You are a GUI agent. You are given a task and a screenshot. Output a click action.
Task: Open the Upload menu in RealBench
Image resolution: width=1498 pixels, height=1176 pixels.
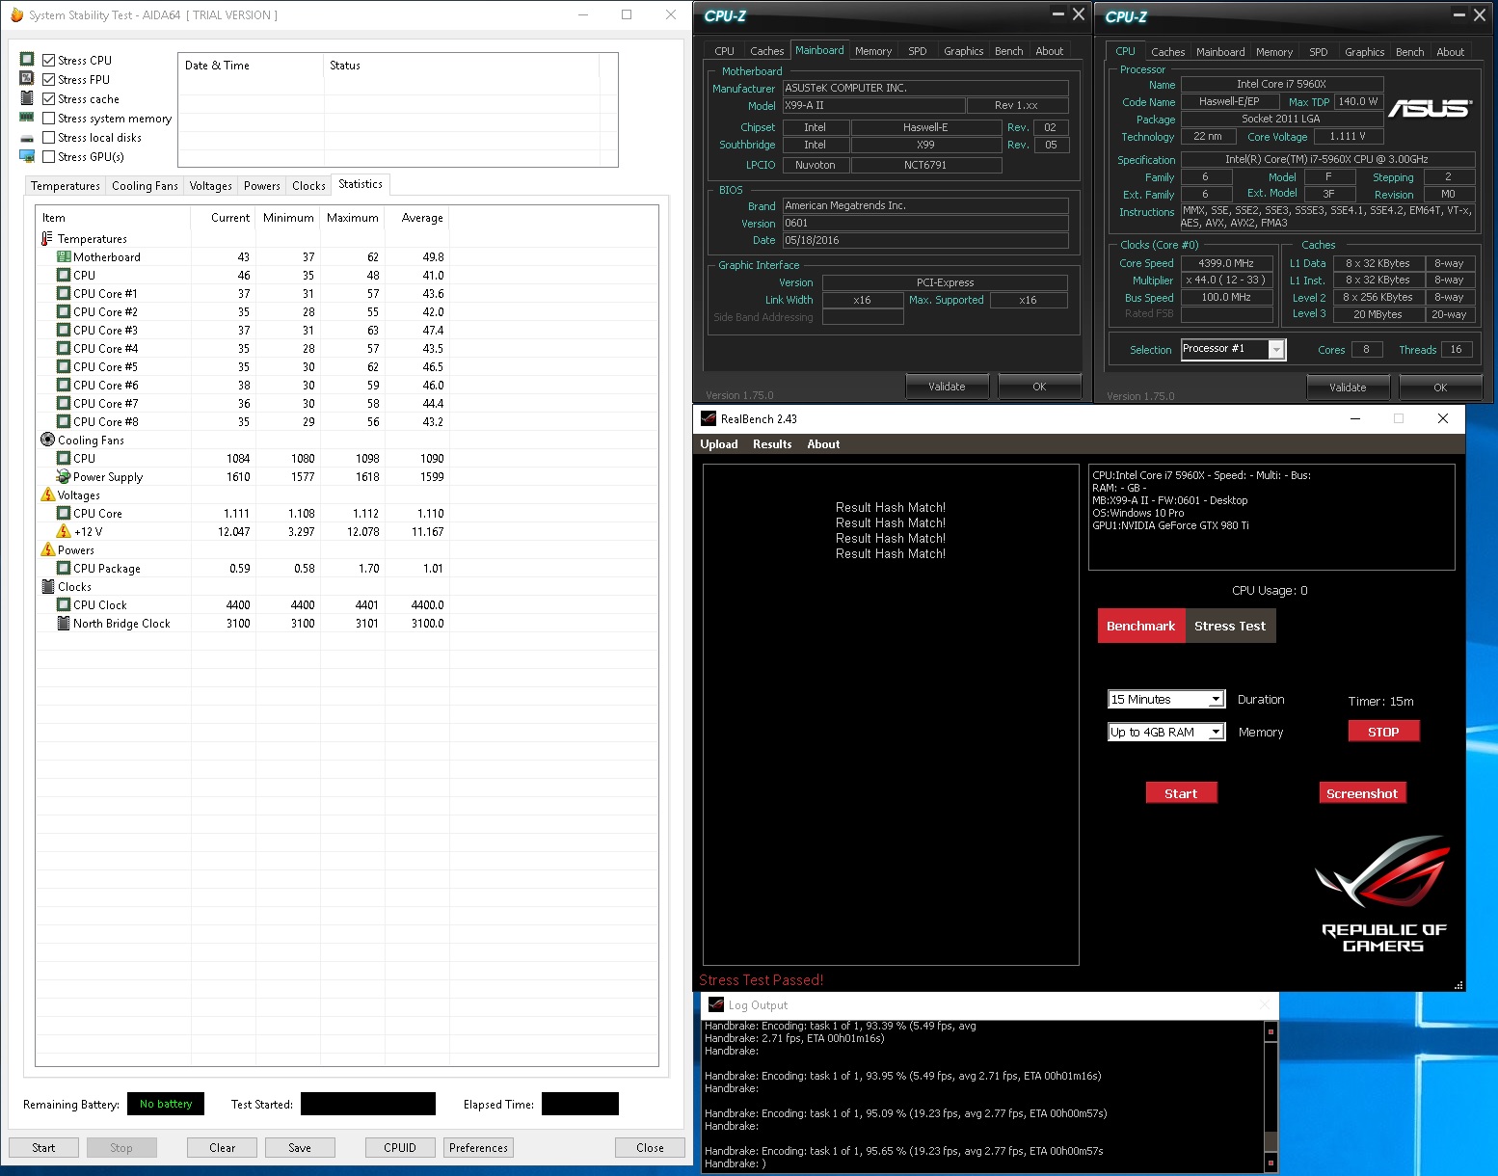pos(719,444)
